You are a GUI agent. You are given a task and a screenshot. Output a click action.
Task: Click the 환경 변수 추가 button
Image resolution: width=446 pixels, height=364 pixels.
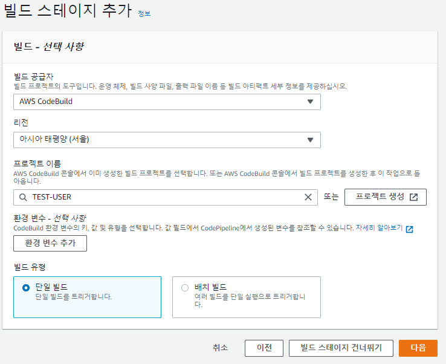pyautogui.click(x=50, y=243)
